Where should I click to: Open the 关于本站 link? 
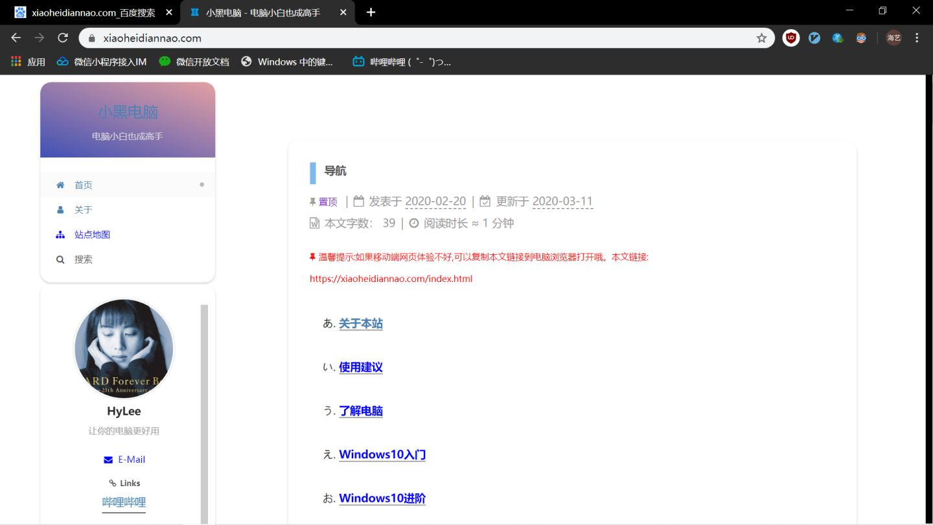pos(361,323)
